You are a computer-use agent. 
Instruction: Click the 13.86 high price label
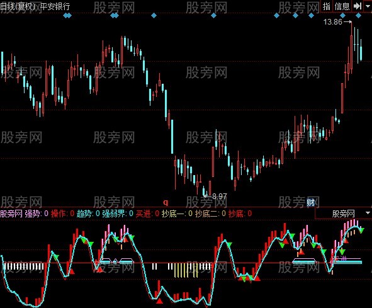333,22
